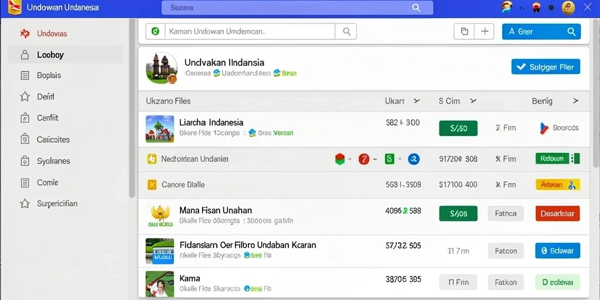Image resolution: width=600 pixels, height=300 pixels.
Task: Click the bag icon beside Cenfiit
Action: tap(25, 118)
